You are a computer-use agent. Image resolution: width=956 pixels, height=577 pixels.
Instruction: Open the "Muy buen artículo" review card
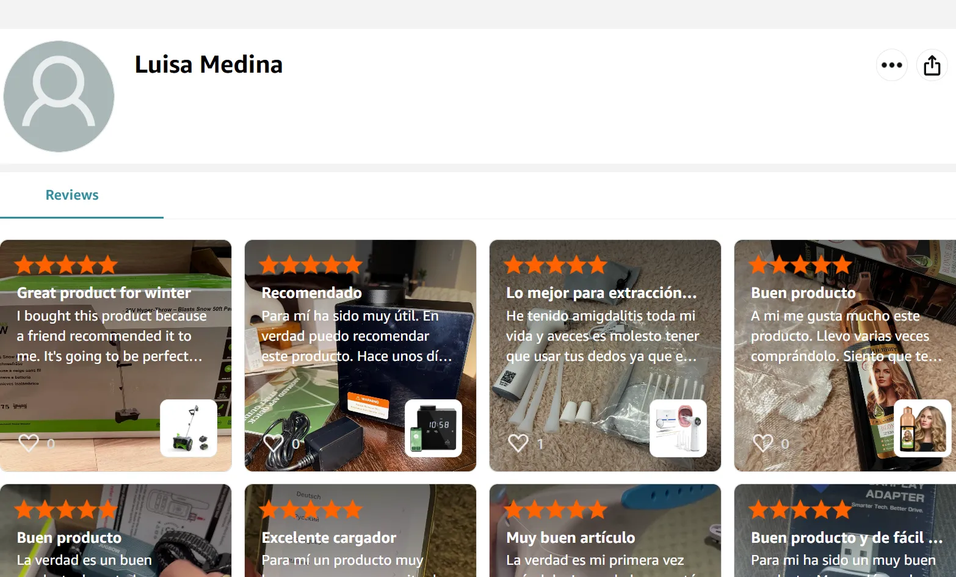coord(605,531)
